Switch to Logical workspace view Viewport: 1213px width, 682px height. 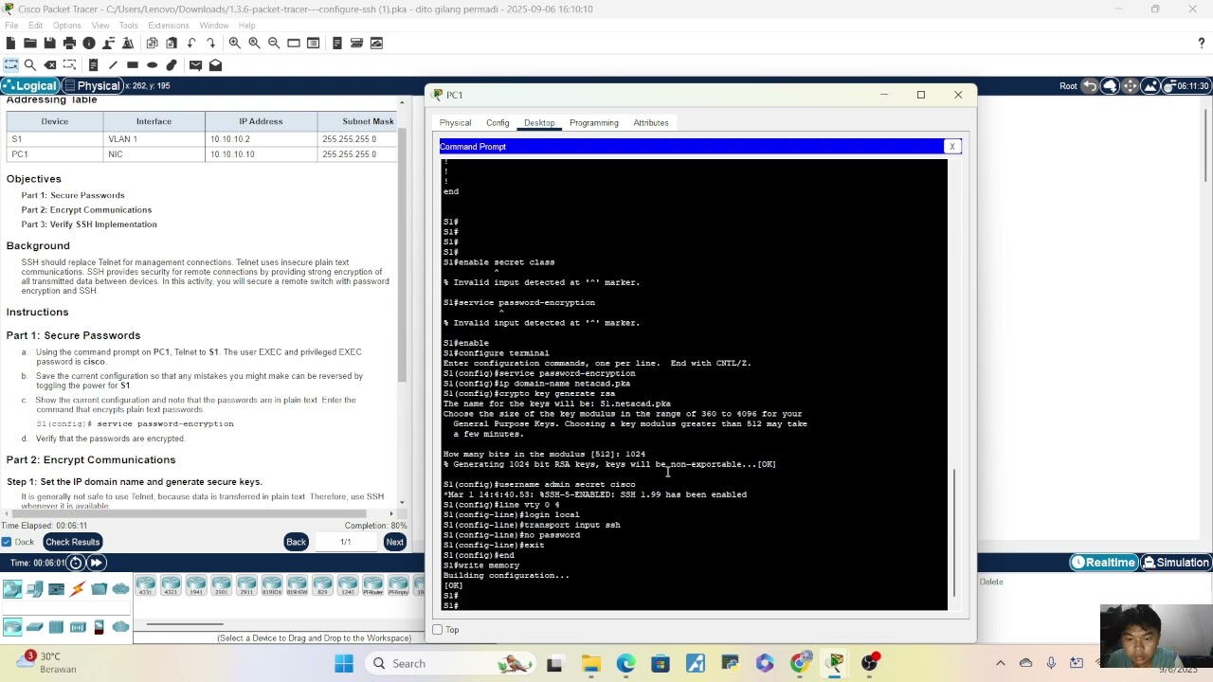point(30,85)
